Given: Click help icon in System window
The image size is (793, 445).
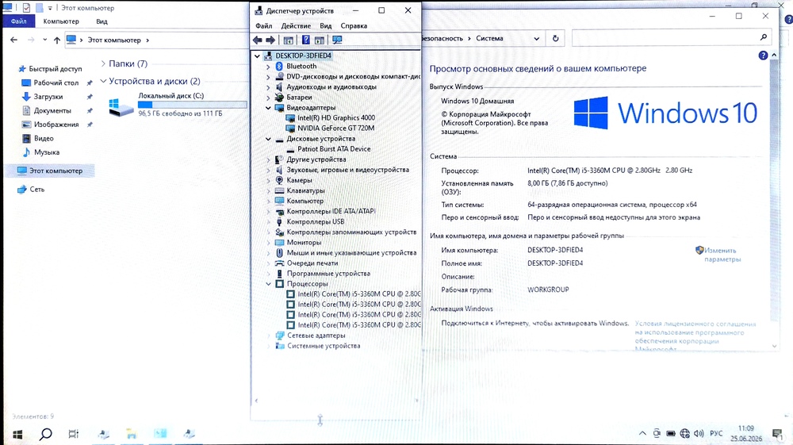Looking at the screenshot, I should coord(763,56).
